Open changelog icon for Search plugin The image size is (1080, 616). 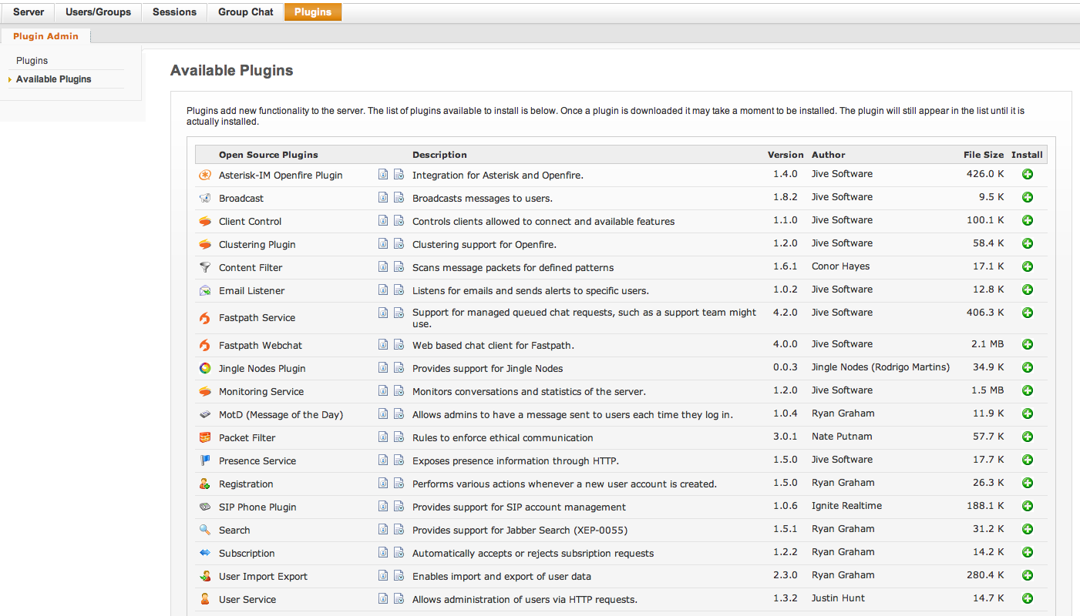coord(399,530)
